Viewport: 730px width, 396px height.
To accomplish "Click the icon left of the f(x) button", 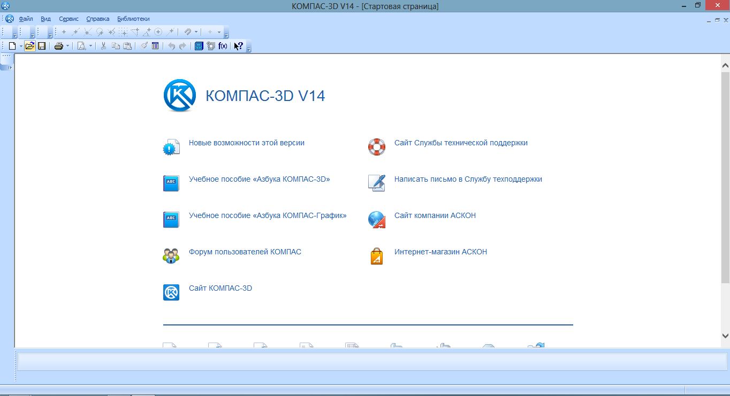I will (211, 46).
